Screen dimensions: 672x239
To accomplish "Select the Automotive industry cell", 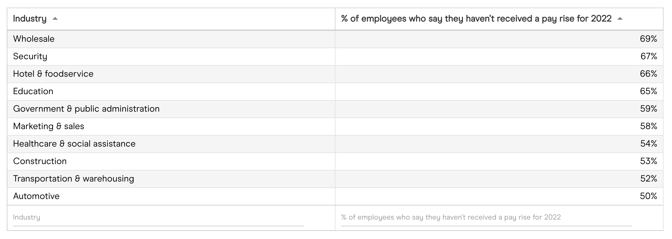I will click(36, 196).
